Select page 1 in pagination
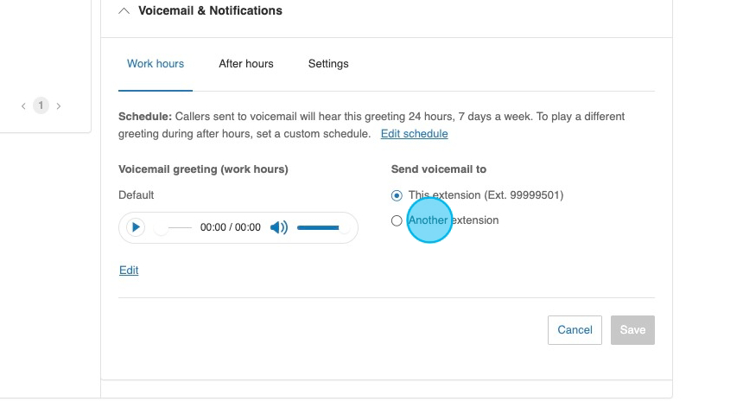This screenshot has width=743, height=414. click(41, 106)
